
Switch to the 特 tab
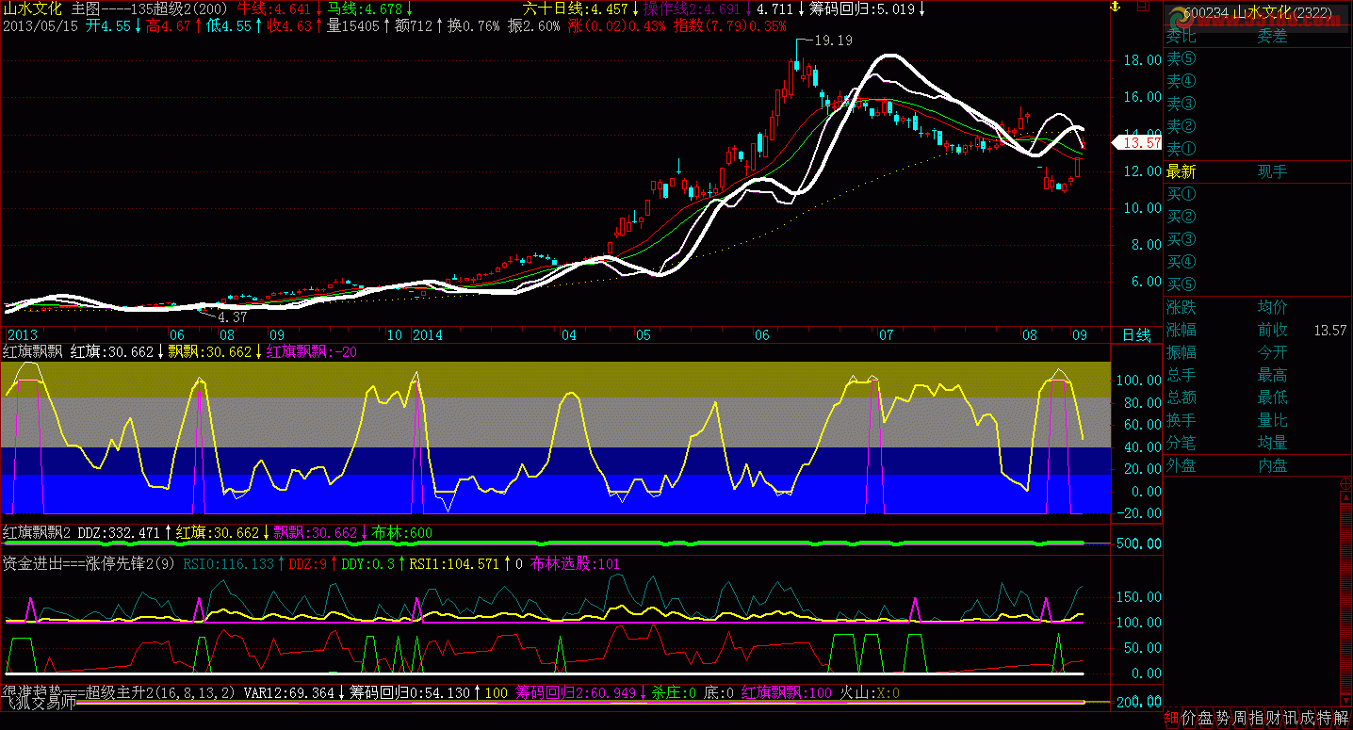click(1325, 718)
